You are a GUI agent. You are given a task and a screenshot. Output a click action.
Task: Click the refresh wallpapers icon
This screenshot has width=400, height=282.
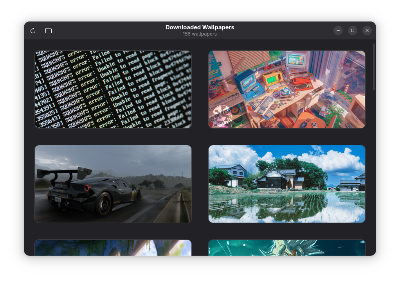click(x=33, y=31)
